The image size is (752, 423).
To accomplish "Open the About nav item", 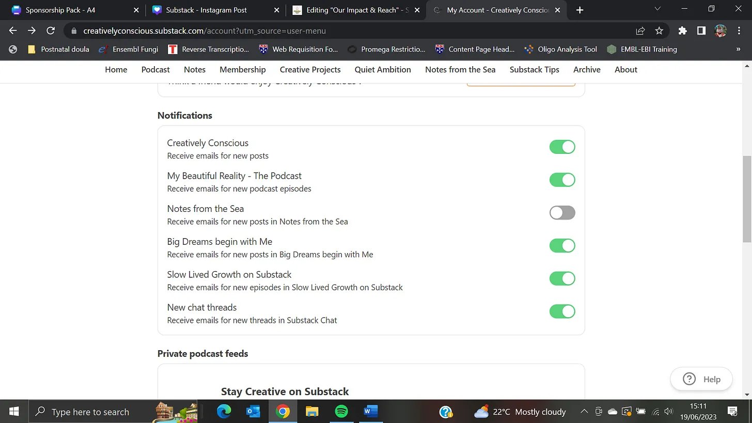I will coord(626,70).
